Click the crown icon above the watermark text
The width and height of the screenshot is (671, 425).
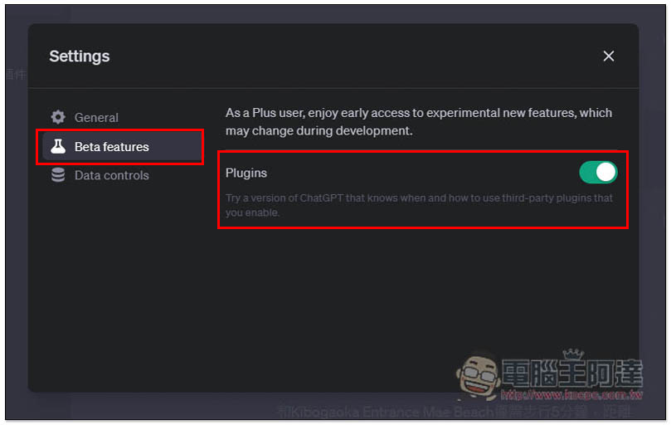click(573, 354)
